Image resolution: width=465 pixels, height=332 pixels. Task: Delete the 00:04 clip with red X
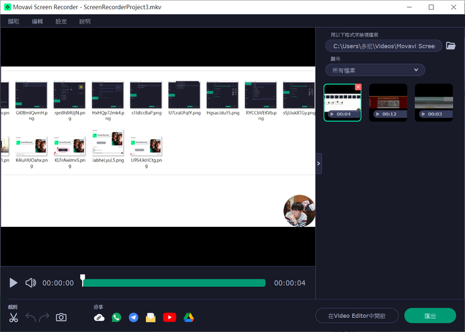[x=358, y=87]
